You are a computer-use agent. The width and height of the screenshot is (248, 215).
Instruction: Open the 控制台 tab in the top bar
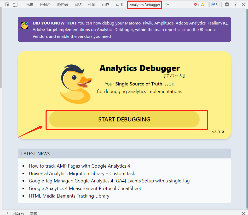click(45, 5)
